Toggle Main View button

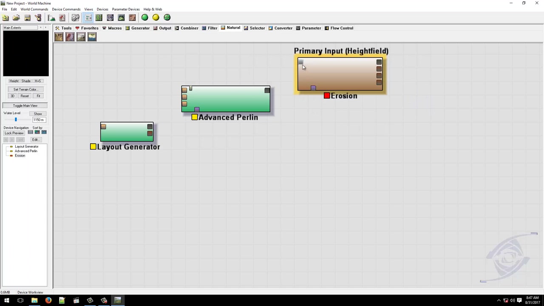[x=25, y=105]
